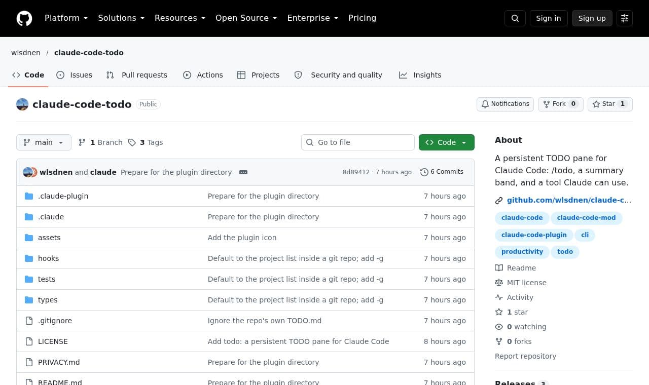
Task: Fork the claude-code-todo repository
Action: coord(560,104)
